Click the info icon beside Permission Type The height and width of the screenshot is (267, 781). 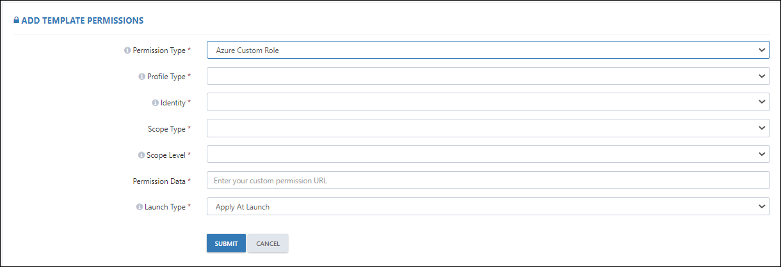(127, 50)
